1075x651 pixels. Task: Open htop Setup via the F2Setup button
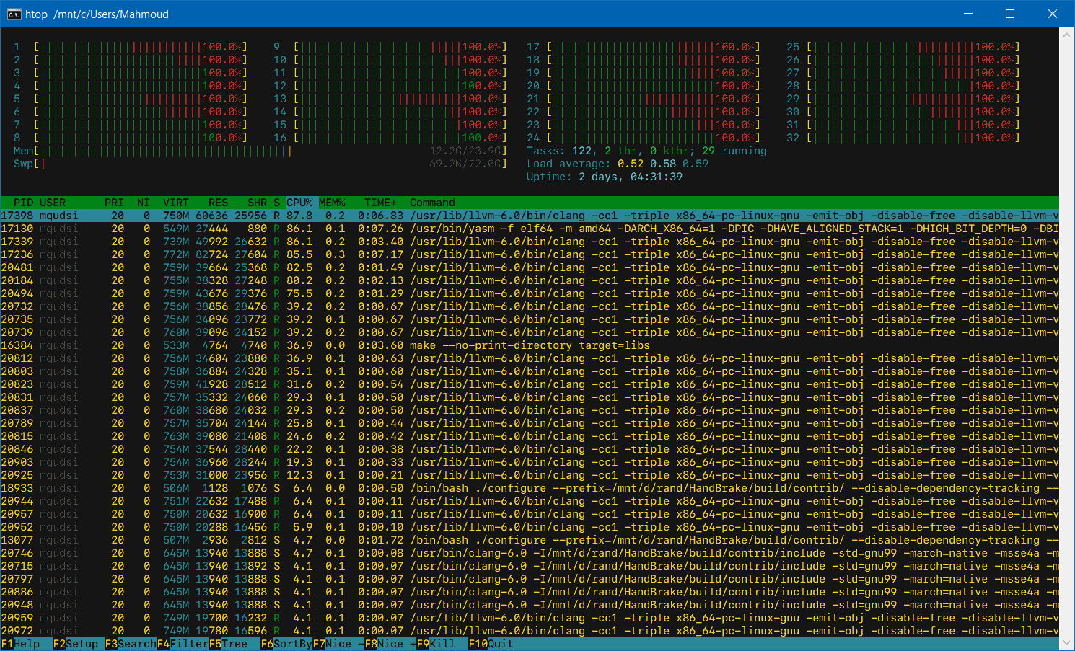(x=76, y=644)
